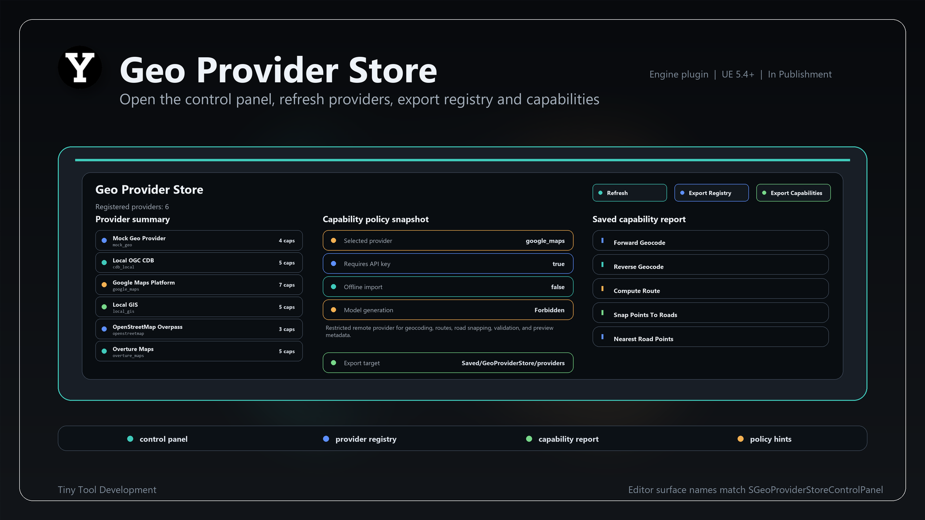Click the Requires API key row
The height and width of the screenshot is (520, 925).
(448, 263)
